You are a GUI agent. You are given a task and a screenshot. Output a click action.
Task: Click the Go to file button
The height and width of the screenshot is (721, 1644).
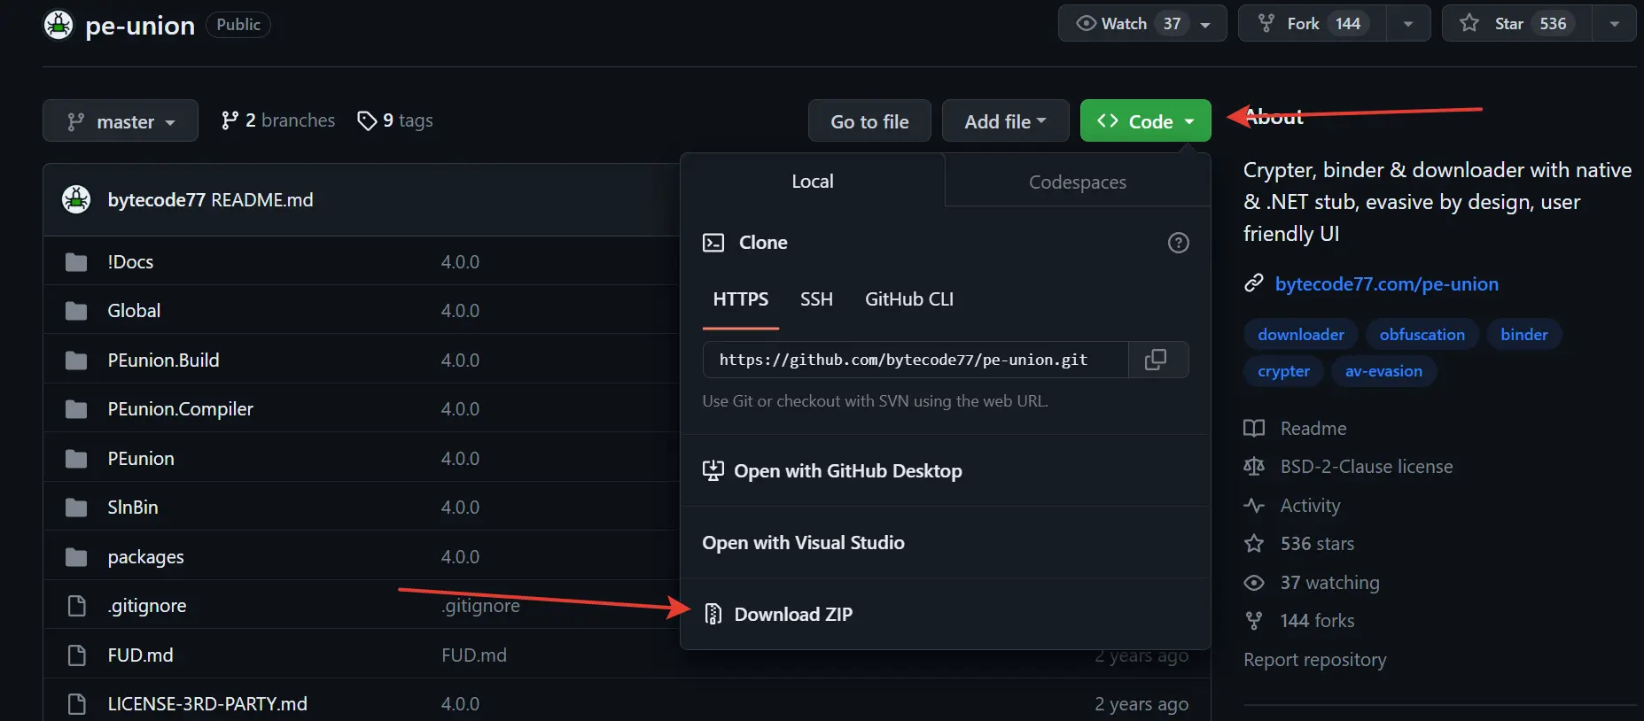tap(869, 121)
